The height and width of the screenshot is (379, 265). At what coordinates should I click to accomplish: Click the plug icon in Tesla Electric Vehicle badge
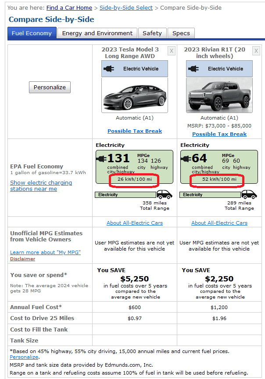[x=109, y=69]
